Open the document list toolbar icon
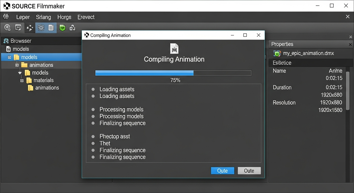The image size is (354, 193). pos(51,28)
